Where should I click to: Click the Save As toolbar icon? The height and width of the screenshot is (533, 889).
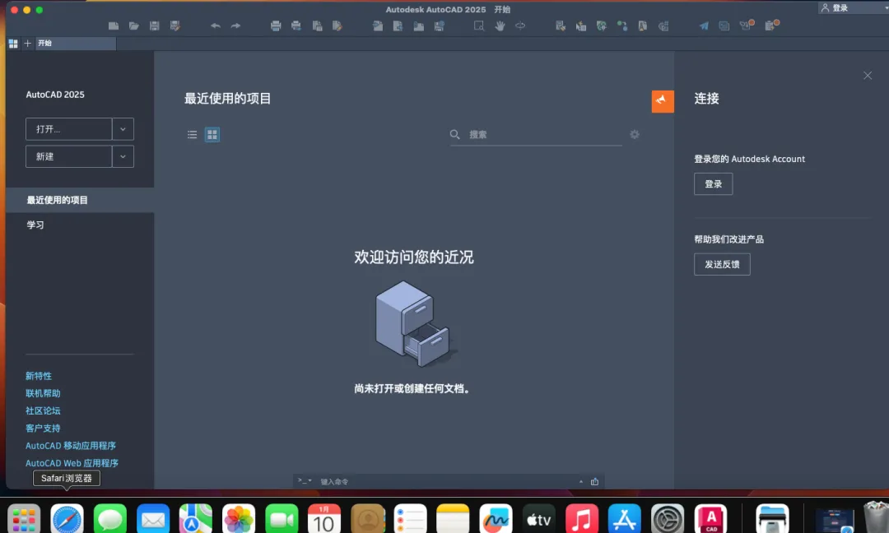(175, 25)
